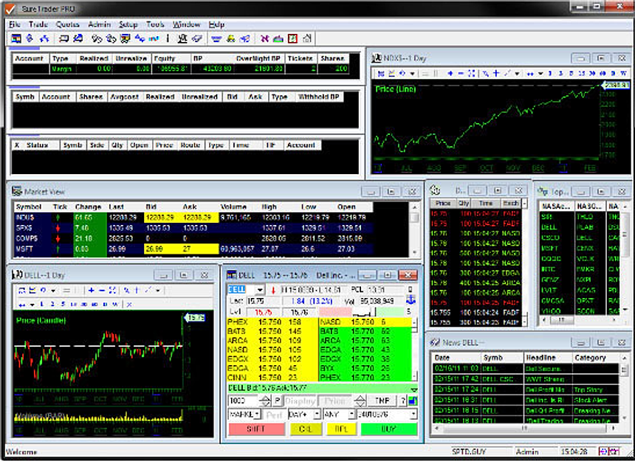Image resolution: width=635 pixels, height=461 pixels.
Task: Open the ANY route dropdown
Action: pyautogui.click(x=351, y=414)
